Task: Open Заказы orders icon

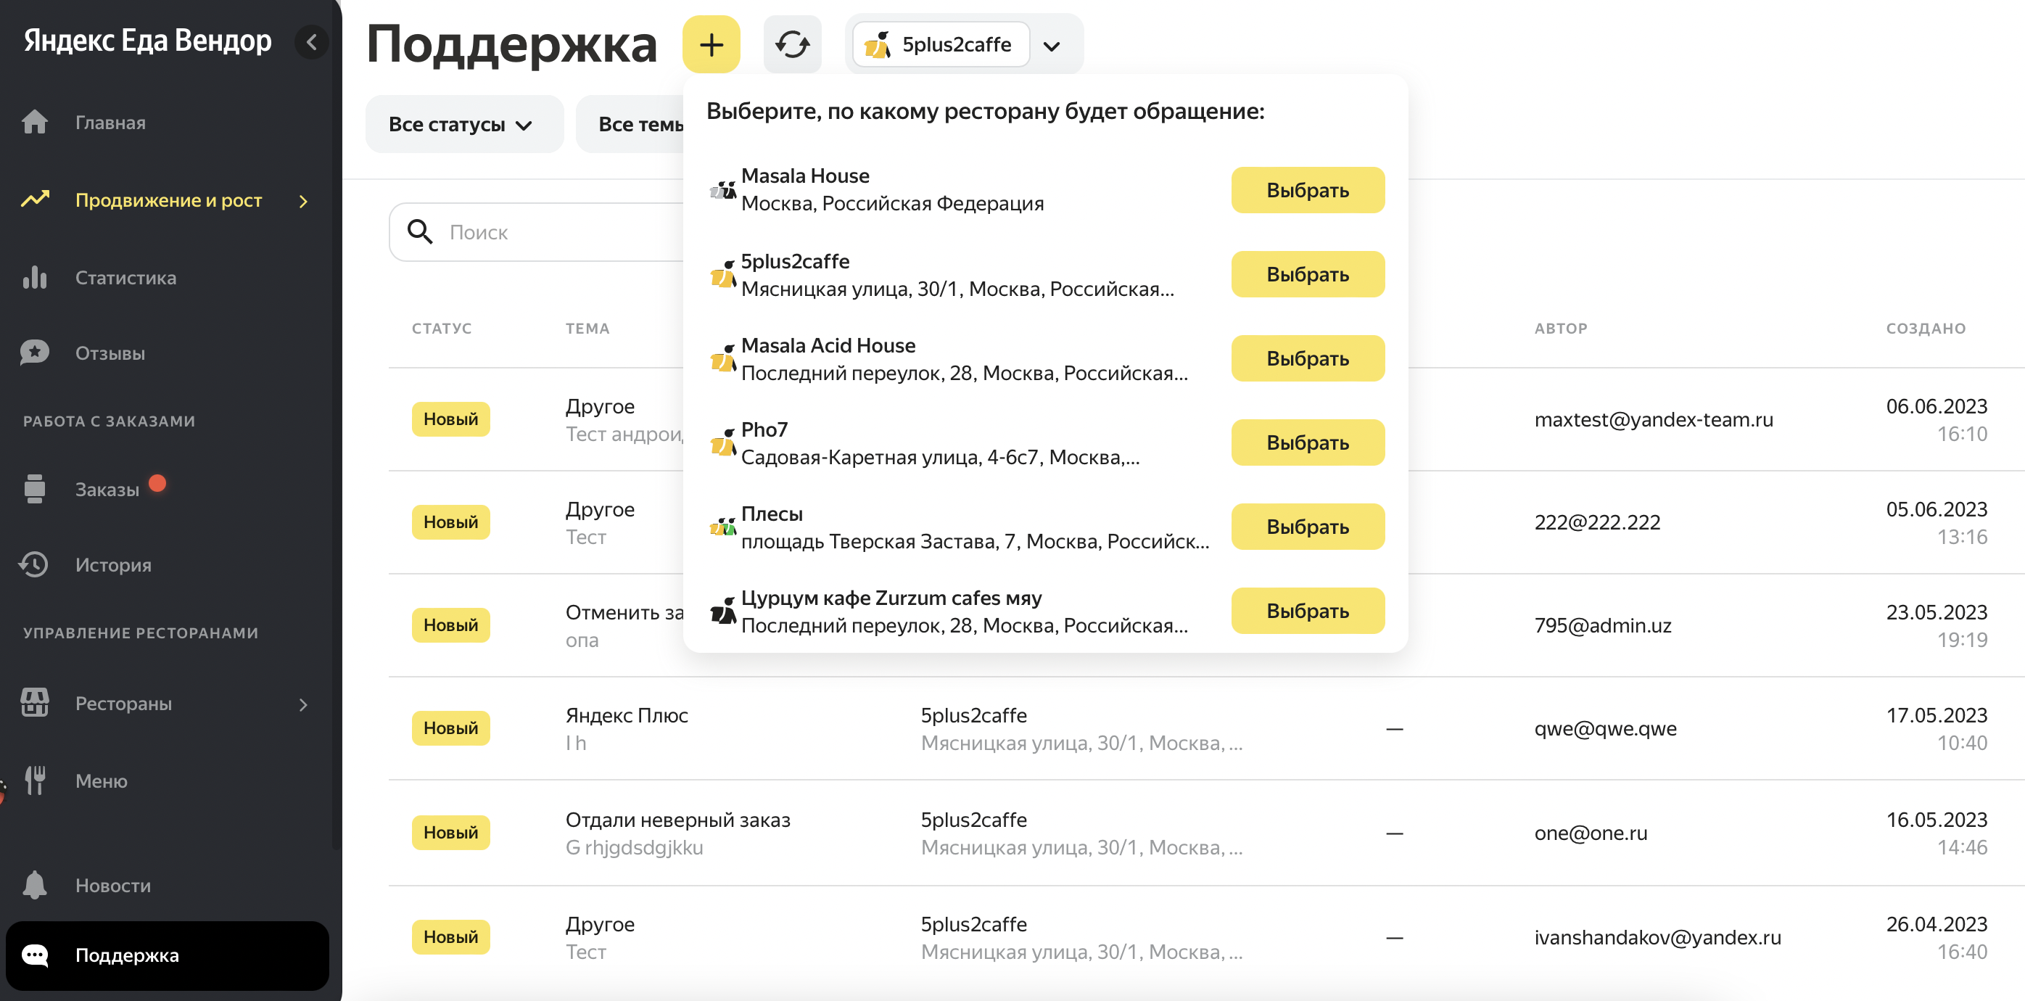Action: pos(35,488)
